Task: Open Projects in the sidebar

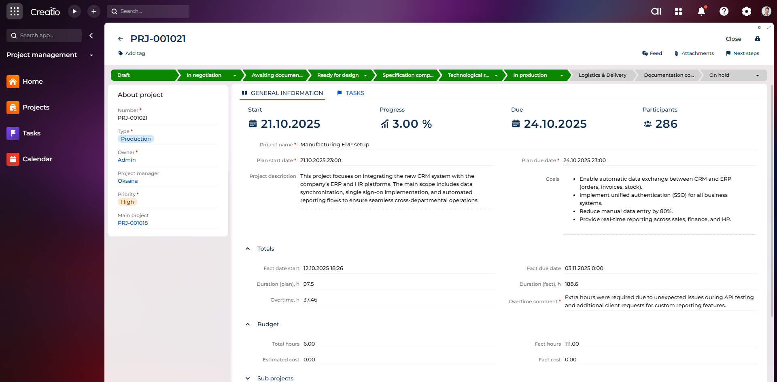Action: click(x=36, y=107)
